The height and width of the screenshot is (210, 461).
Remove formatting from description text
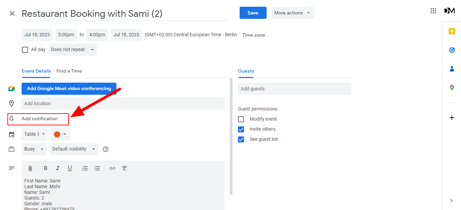124,168
